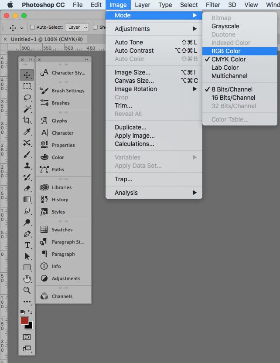Select the Move tool in the toolbar
This screenshot has width=280, height=363.
(27, 75)
